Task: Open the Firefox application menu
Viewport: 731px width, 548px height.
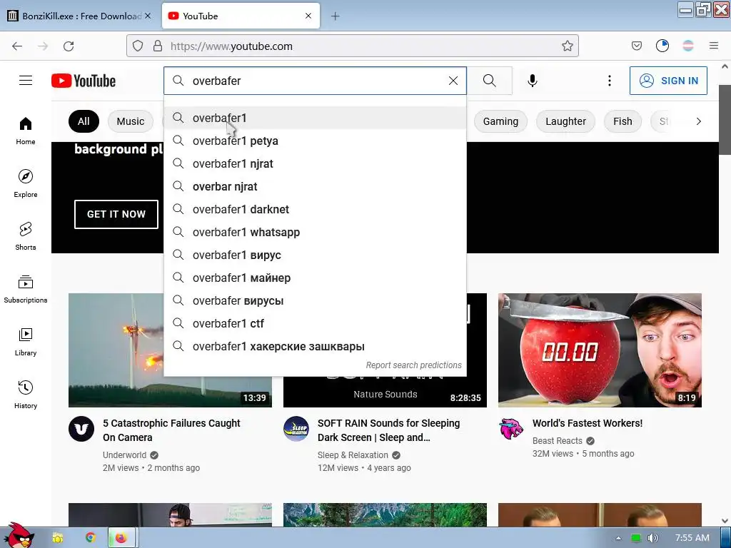Action: tap(714, 46)
